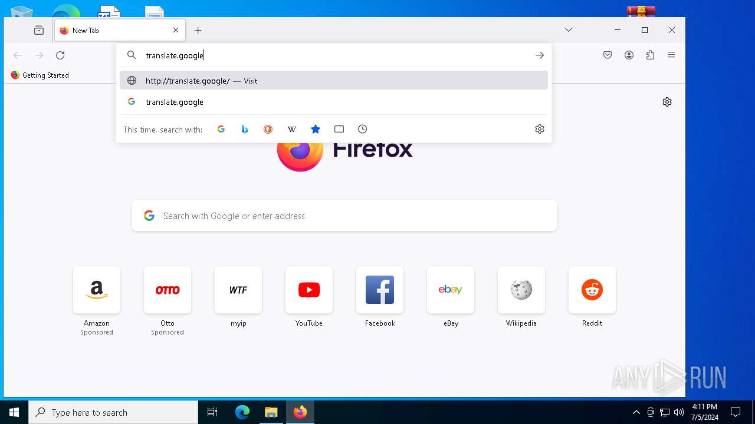The width and height of the screenshot is (755, 424).
Task: Select translate.google Google search suggestion
Action: click(x=334, y=102)
